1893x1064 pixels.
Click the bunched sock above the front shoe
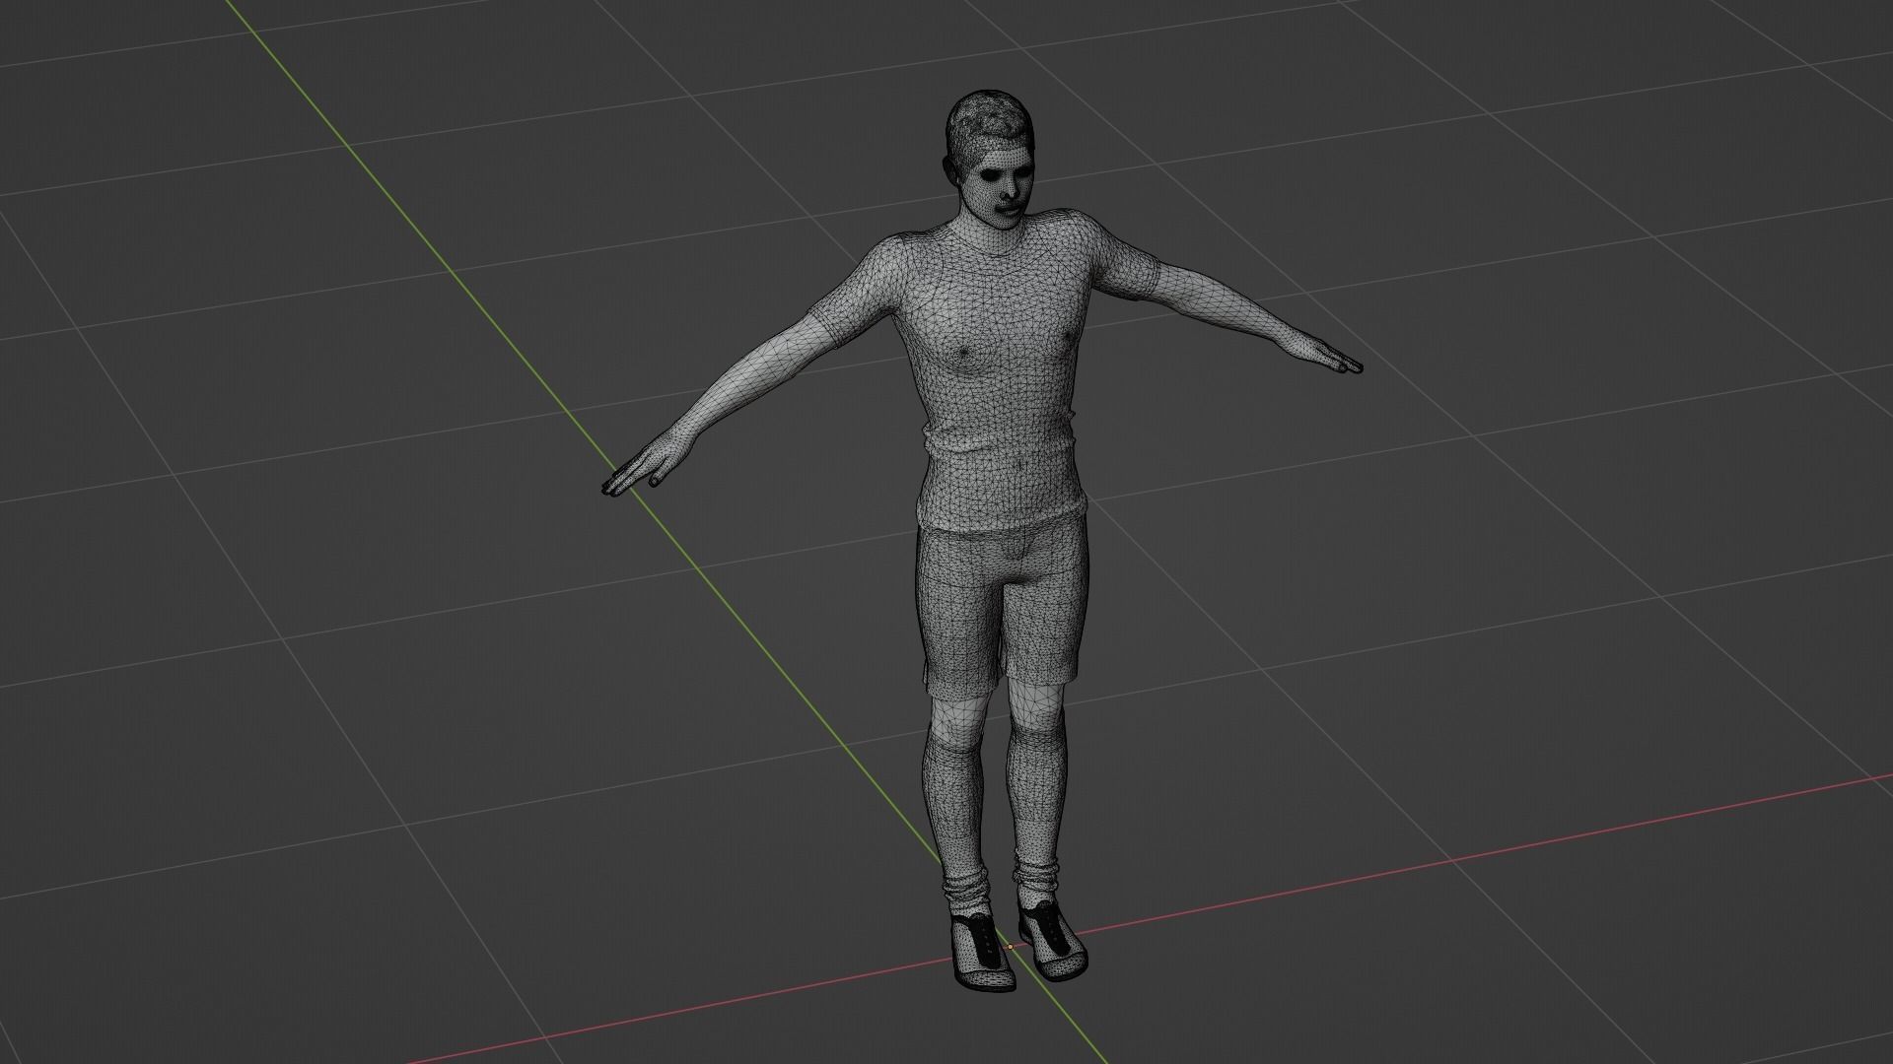tap(967, 892)
